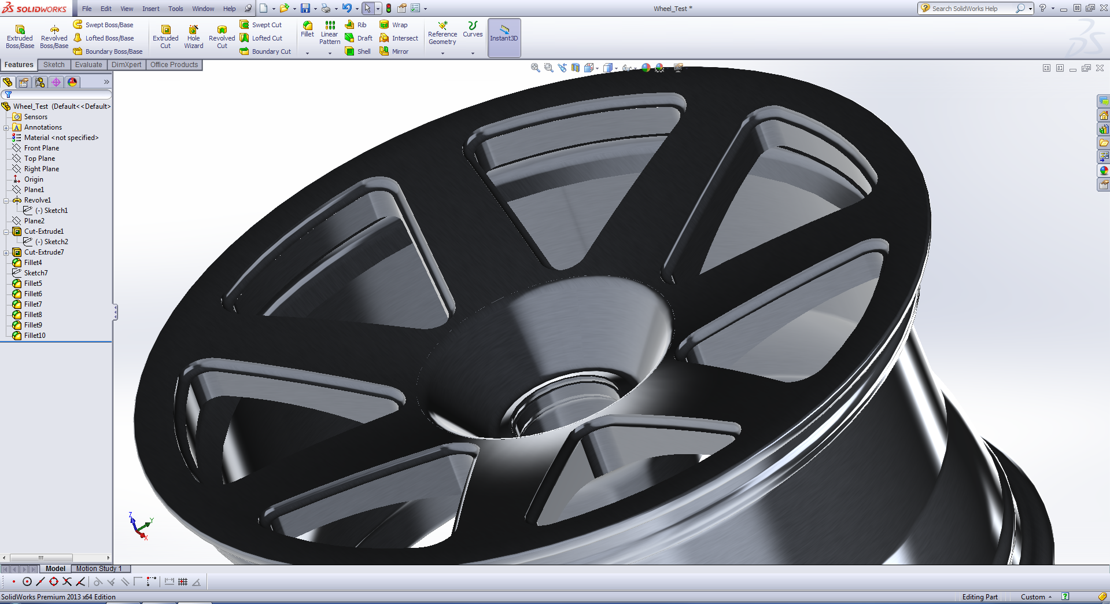Switch to the Office Products tab

pyautogui.click(x=174, y=65)
